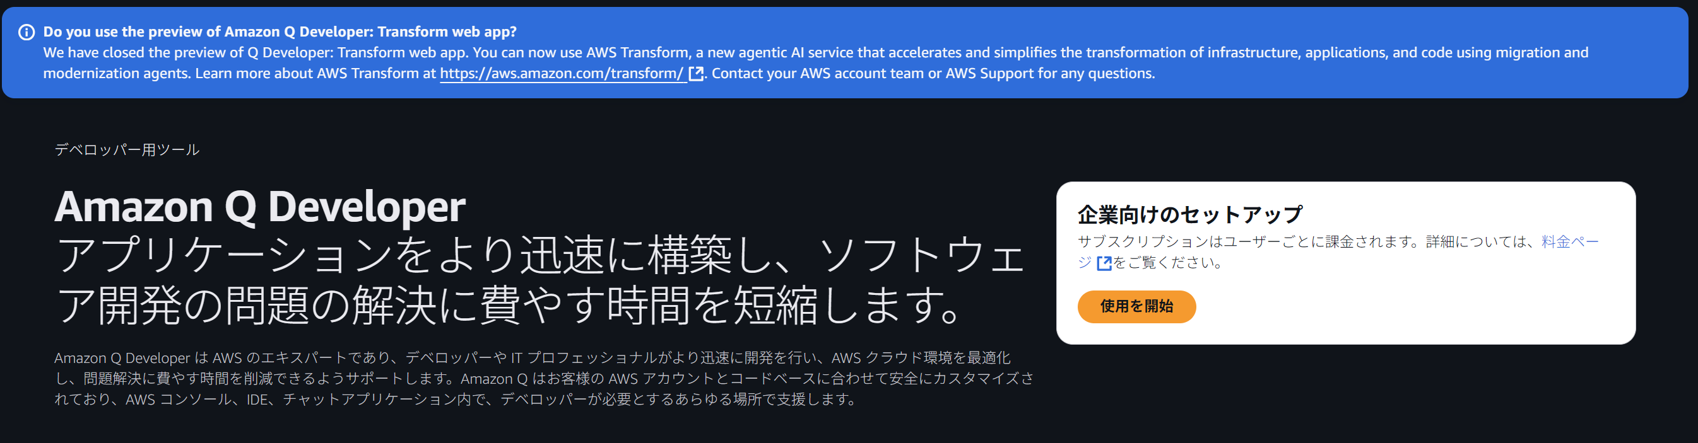Click the 企業向けのセットアップ card heading
Viewport: 1698px width, 443px height.
pyautogui.click(x=1190, y=215)
